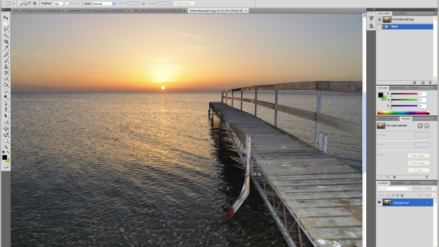
Task: Select the Lasso tool
Action: coord(6,30)
